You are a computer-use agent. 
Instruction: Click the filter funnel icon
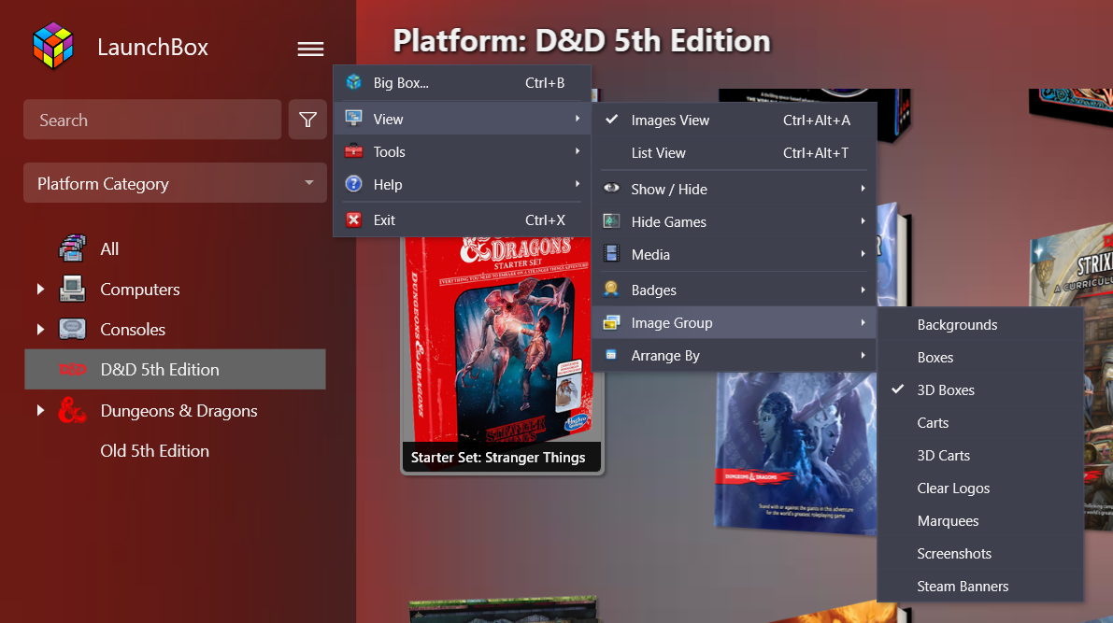click(x=307, y=120)
